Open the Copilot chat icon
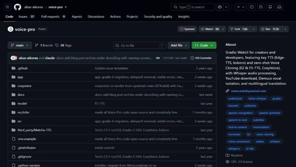Image resolution: width=296 pixels, height=167 pixels. (x=219, y=7)
